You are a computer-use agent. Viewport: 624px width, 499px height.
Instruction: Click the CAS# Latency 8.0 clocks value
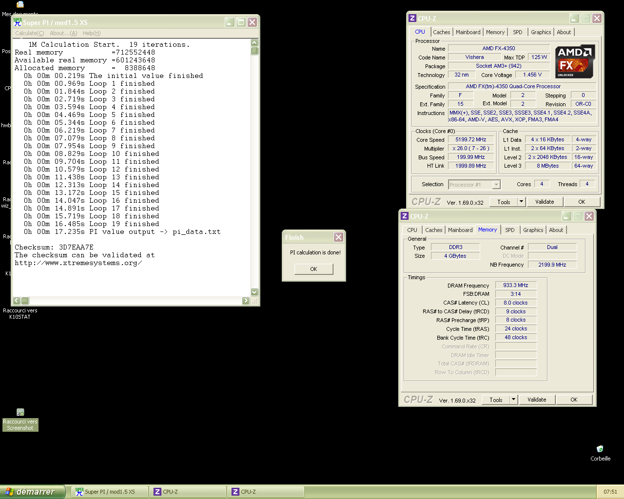coord(516,303)
